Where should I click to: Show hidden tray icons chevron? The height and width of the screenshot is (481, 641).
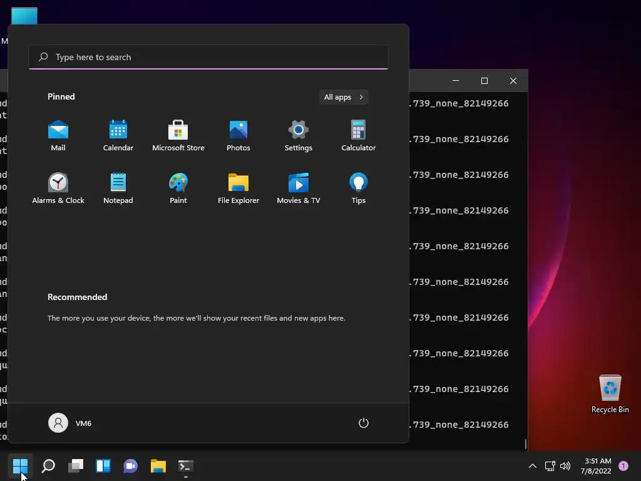(x=532, y=466)
